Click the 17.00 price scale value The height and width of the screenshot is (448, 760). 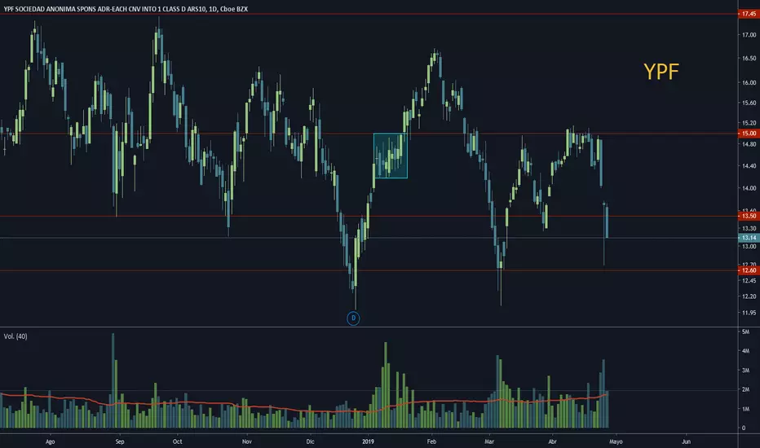749,35
